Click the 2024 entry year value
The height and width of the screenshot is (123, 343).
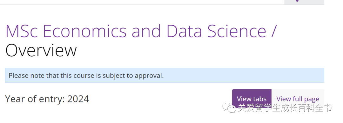pos(78,99)
